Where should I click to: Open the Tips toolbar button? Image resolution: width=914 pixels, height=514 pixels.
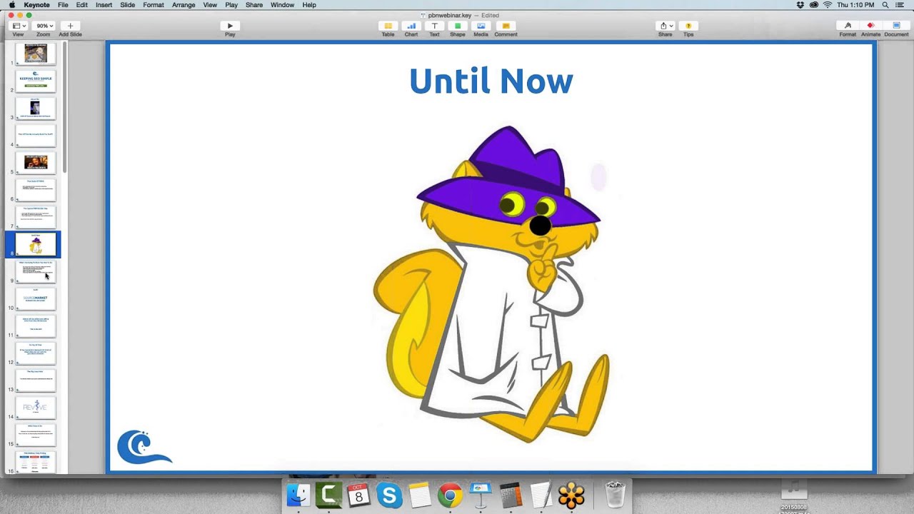(688, 26)
